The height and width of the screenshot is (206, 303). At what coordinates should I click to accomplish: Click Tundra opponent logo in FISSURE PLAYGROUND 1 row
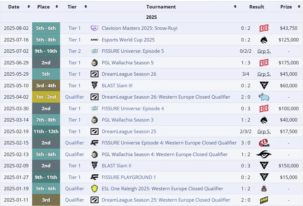[x=264, y=177]
